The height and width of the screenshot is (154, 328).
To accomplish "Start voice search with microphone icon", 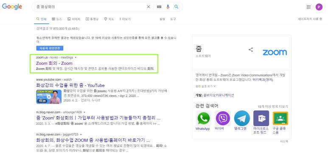I will 168,7.
